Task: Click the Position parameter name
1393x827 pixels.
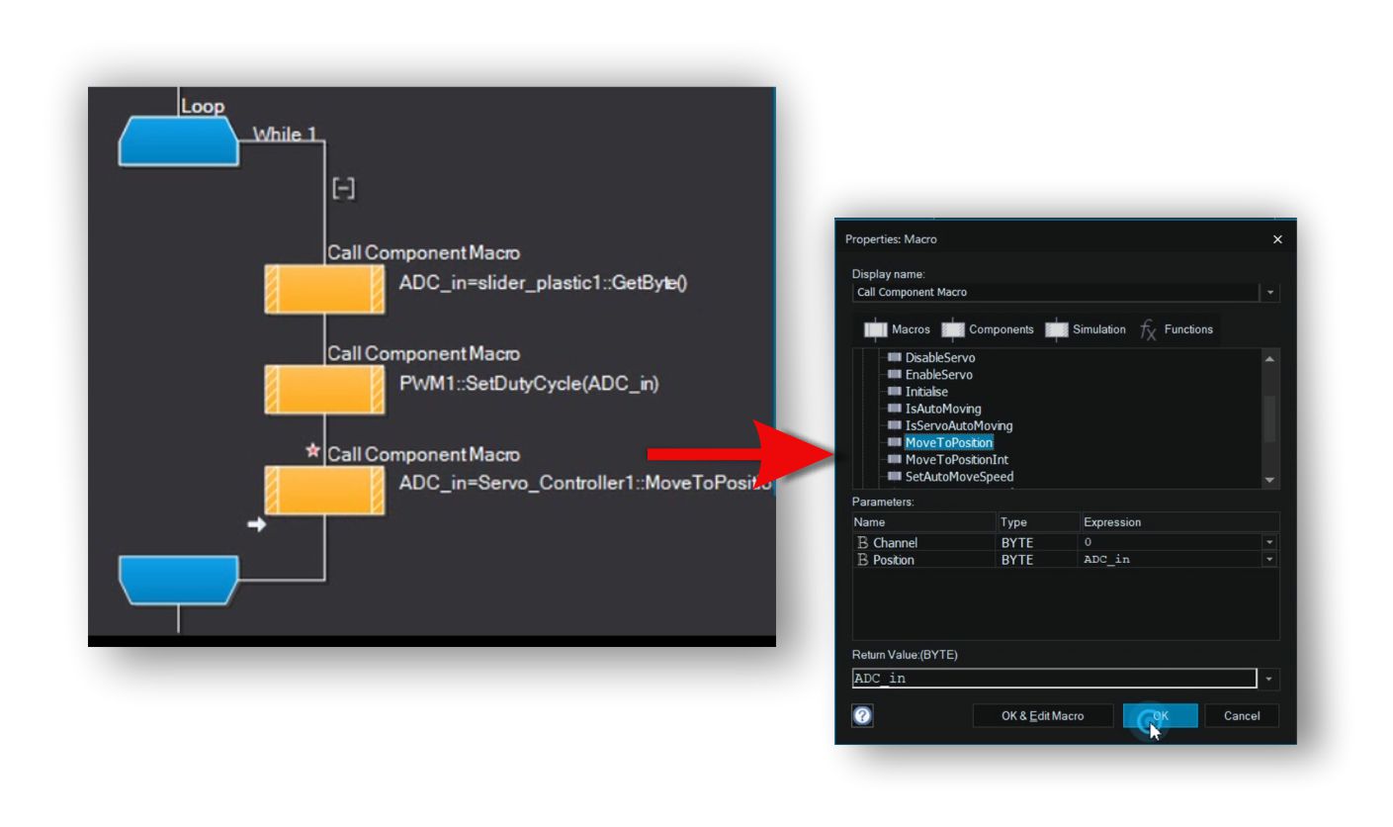Action: [894, 560]
